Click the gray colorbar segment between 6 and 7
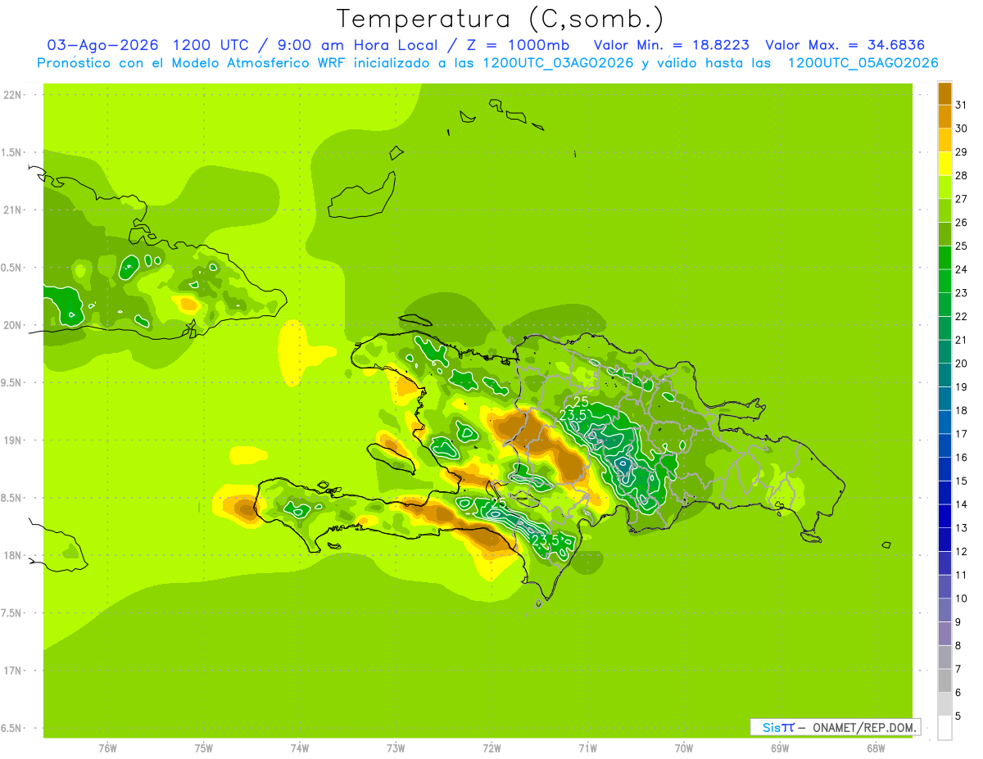983x759 pixels. point(944,680)
